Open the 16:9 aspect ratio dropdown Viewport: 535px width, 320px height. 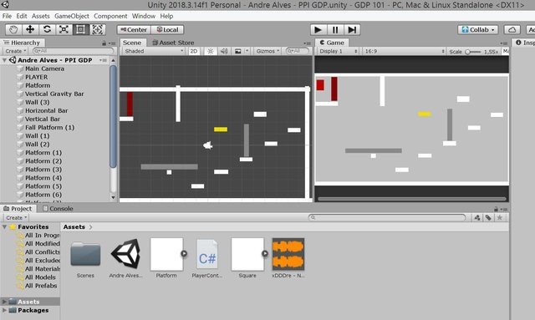pyautogui.click(x=405, y=51)
